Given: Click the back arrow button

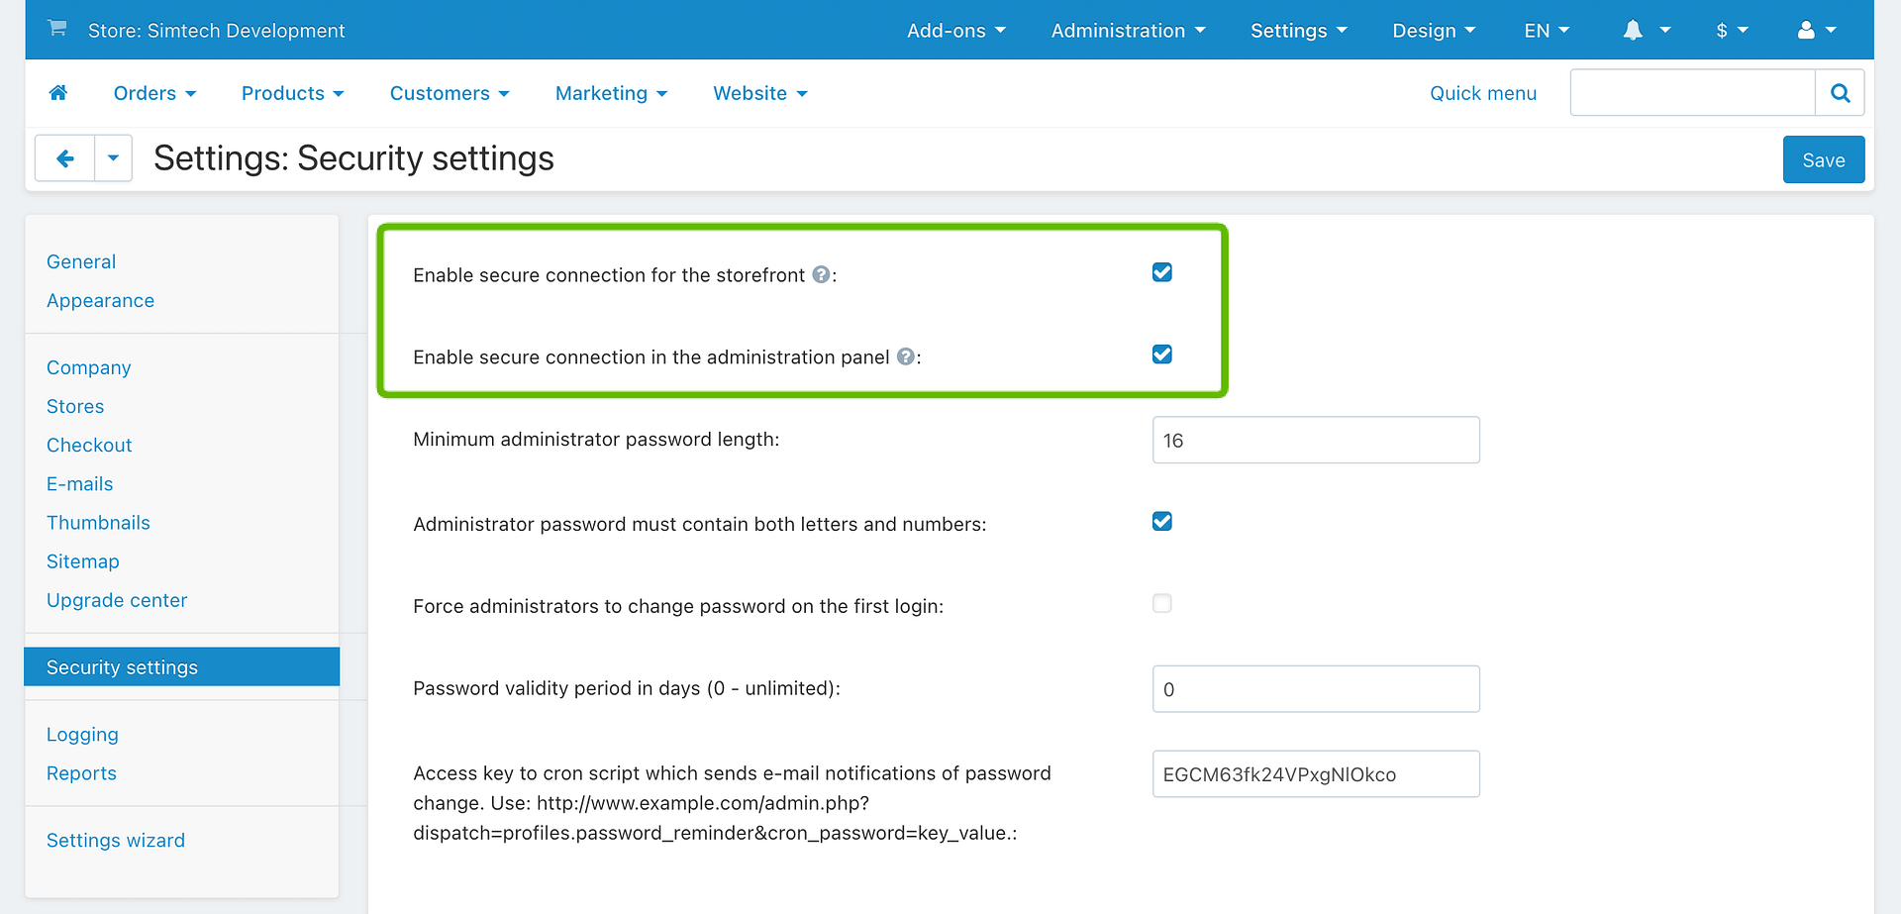Looking at the screenshot, I should (x=65, y=158).
